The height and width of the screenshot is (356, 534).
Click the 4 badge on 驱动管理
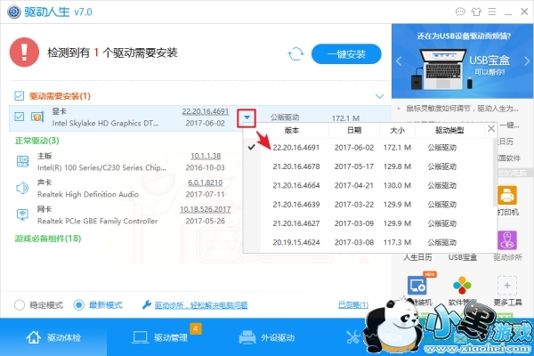pyautogui.click(x=196, y=328)
